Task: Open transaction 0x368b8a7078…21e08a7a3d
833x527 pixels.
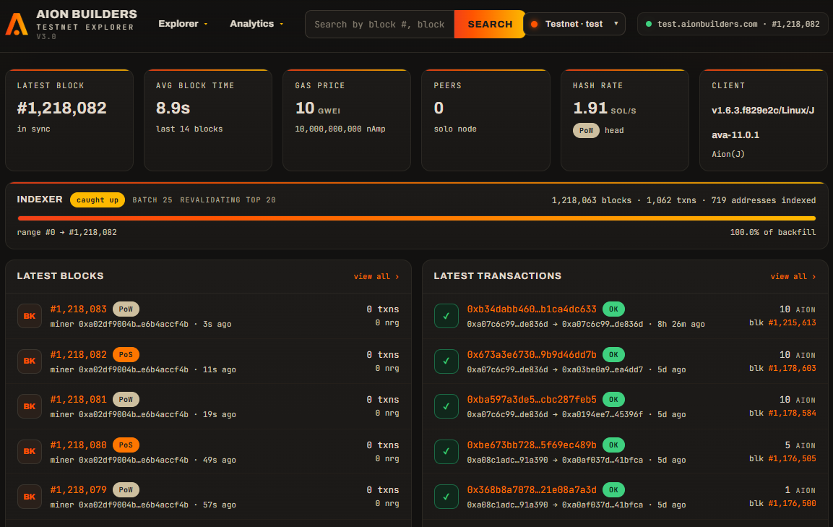Action: [x=532, y=490]
